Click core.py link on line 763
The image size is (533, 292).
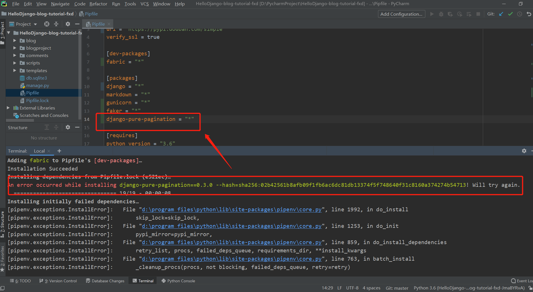click(232, 259)
